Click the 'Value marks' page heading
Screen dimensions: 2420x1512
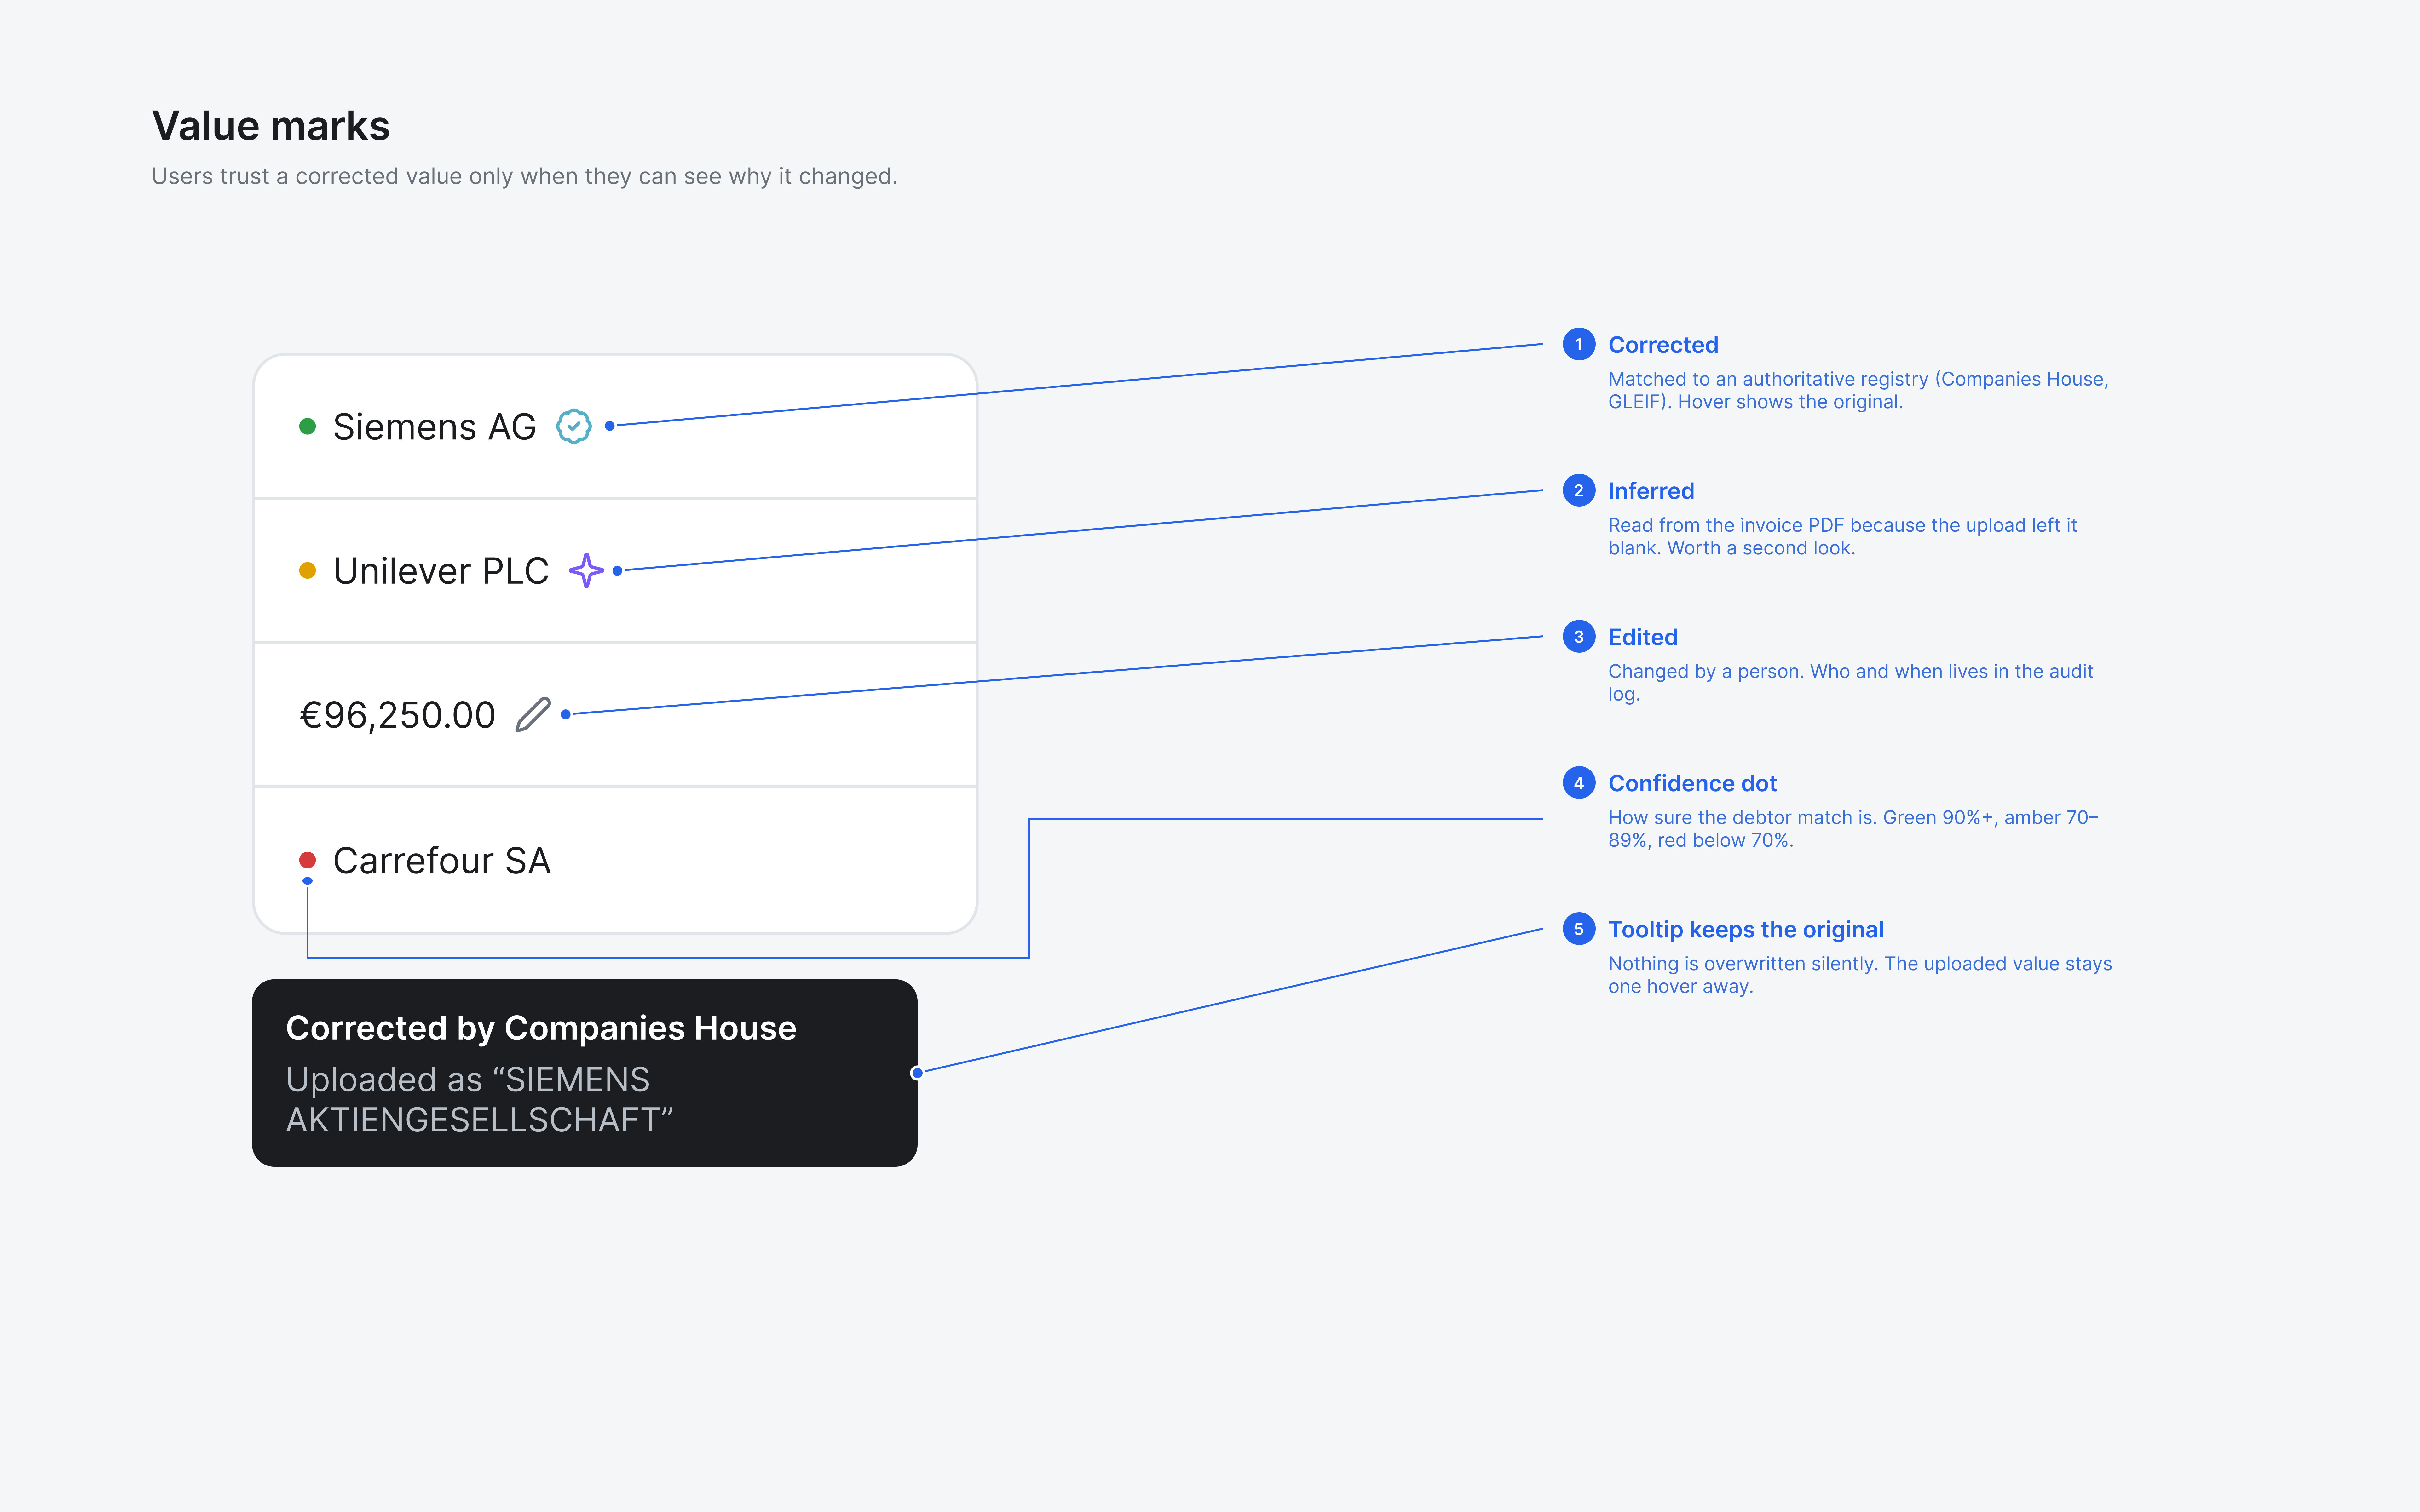coord(271,126)
